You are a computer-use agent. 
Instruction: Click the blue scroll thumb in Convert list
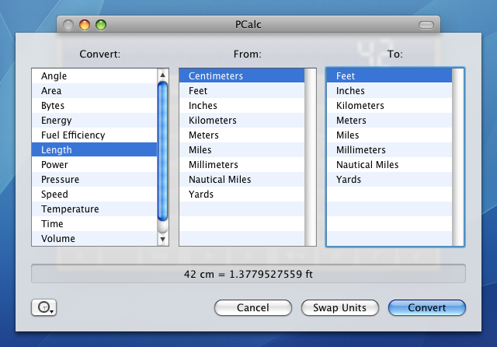pyautogui.click(x=162, y=151)
